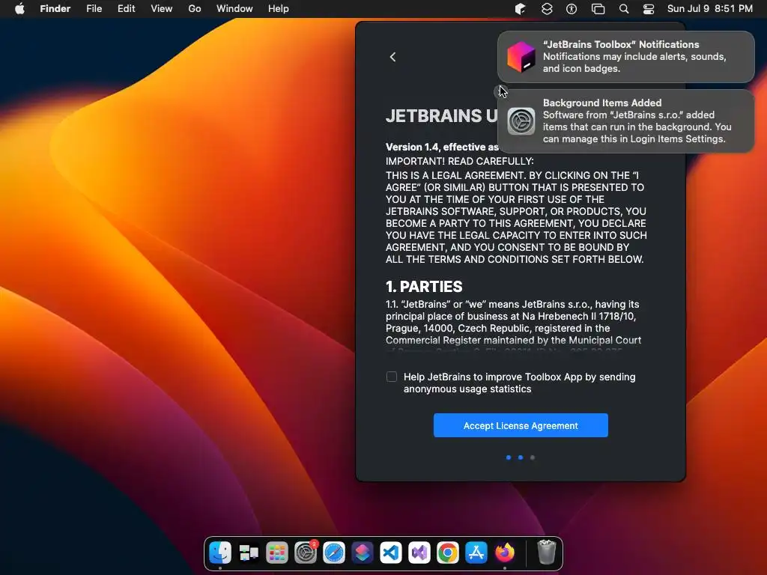Open the Trash in the Dock
Viewport: 767px width, 575px height.
tap(546, 553)
